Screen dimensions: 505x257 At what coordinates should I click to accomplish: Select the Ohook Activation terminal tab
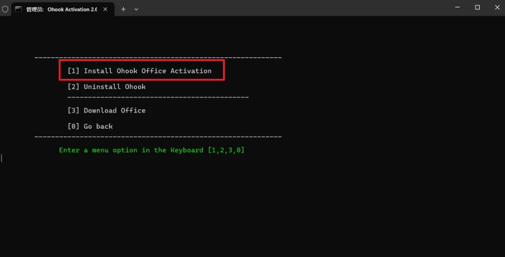click(x=62, y=9)
